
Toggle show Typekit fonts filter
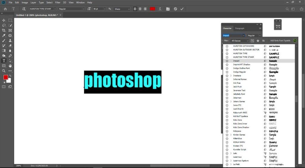point(252,41)
